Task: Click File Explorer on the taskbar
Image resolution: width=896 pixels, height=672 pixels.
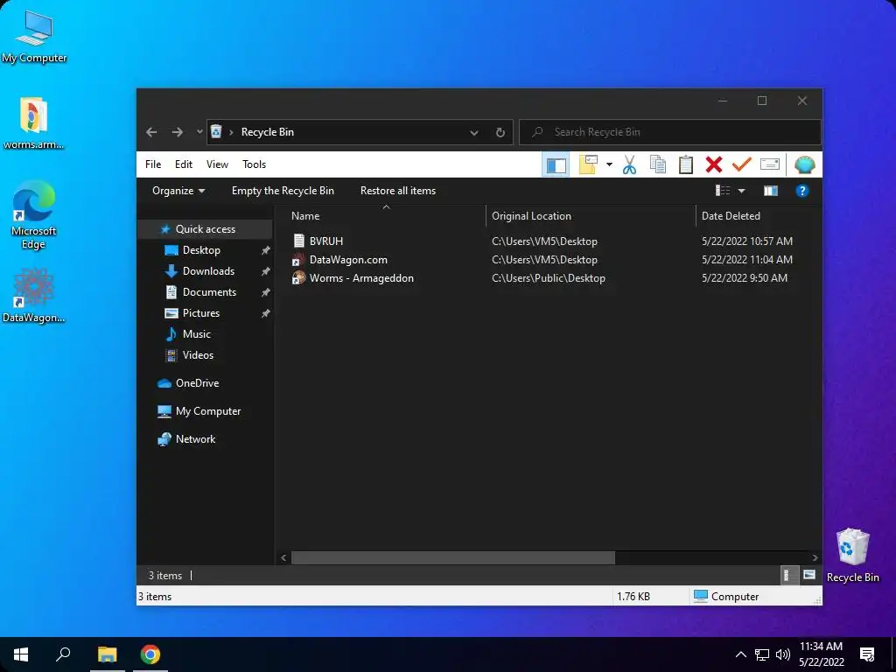Action: 107,654
